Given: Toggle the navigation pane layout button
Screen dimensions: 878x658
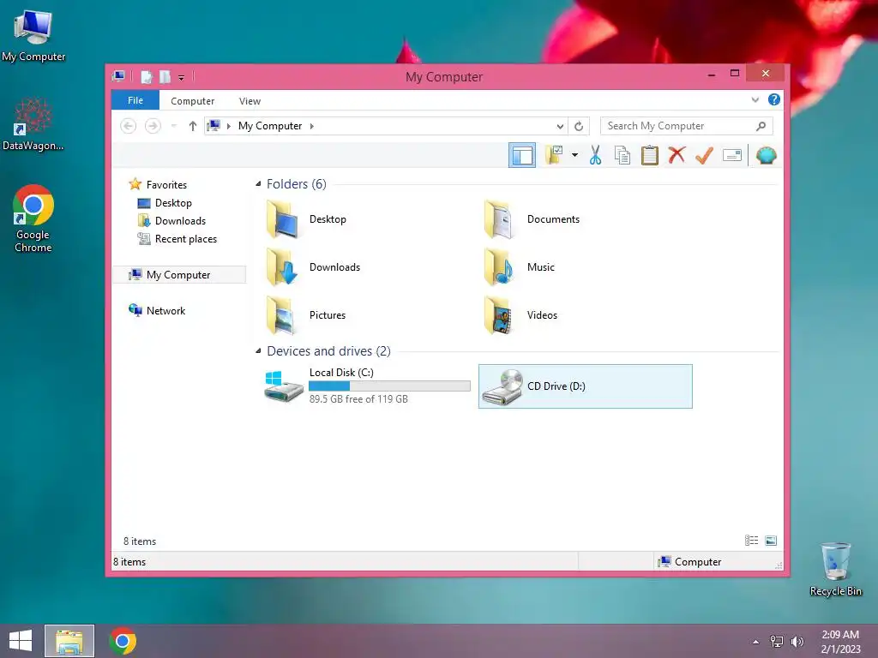Looking at the screenshot, I should coord(521,156).
